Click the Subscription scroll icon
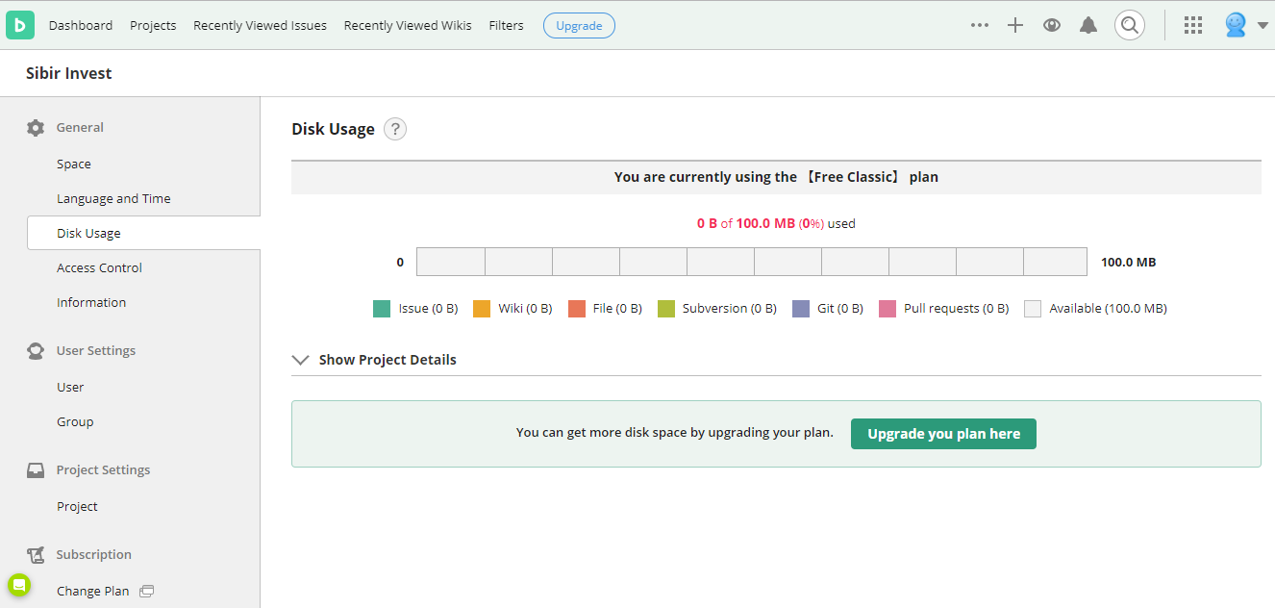 [x=36, y=555]
